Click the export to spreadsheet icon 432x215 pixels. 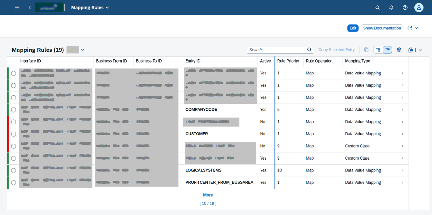click(411, 50)
